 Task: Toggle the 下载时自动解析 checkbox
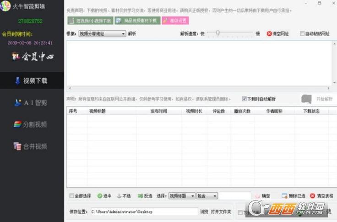pos(245,99)
